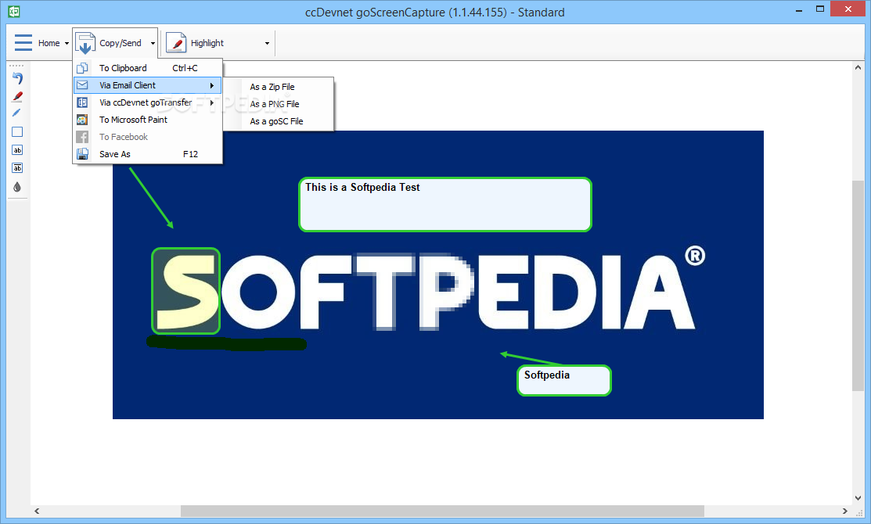Click the clipboard copy icon in menu
871x524 pixels.
(82, 68)
